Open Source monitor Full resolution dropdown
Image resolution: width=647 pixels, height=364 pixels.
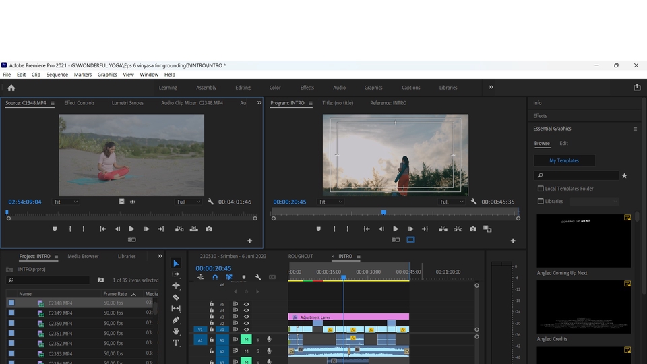tap(188, 202)
